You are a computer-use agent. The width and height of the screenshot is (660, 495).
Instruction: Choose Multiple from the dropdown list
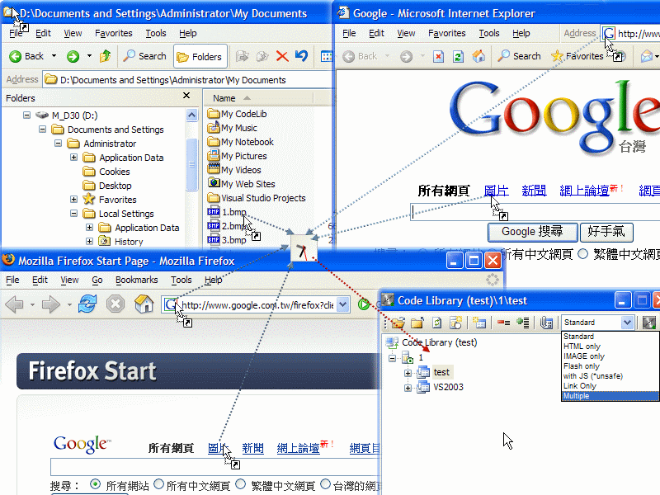pos(610,396)
